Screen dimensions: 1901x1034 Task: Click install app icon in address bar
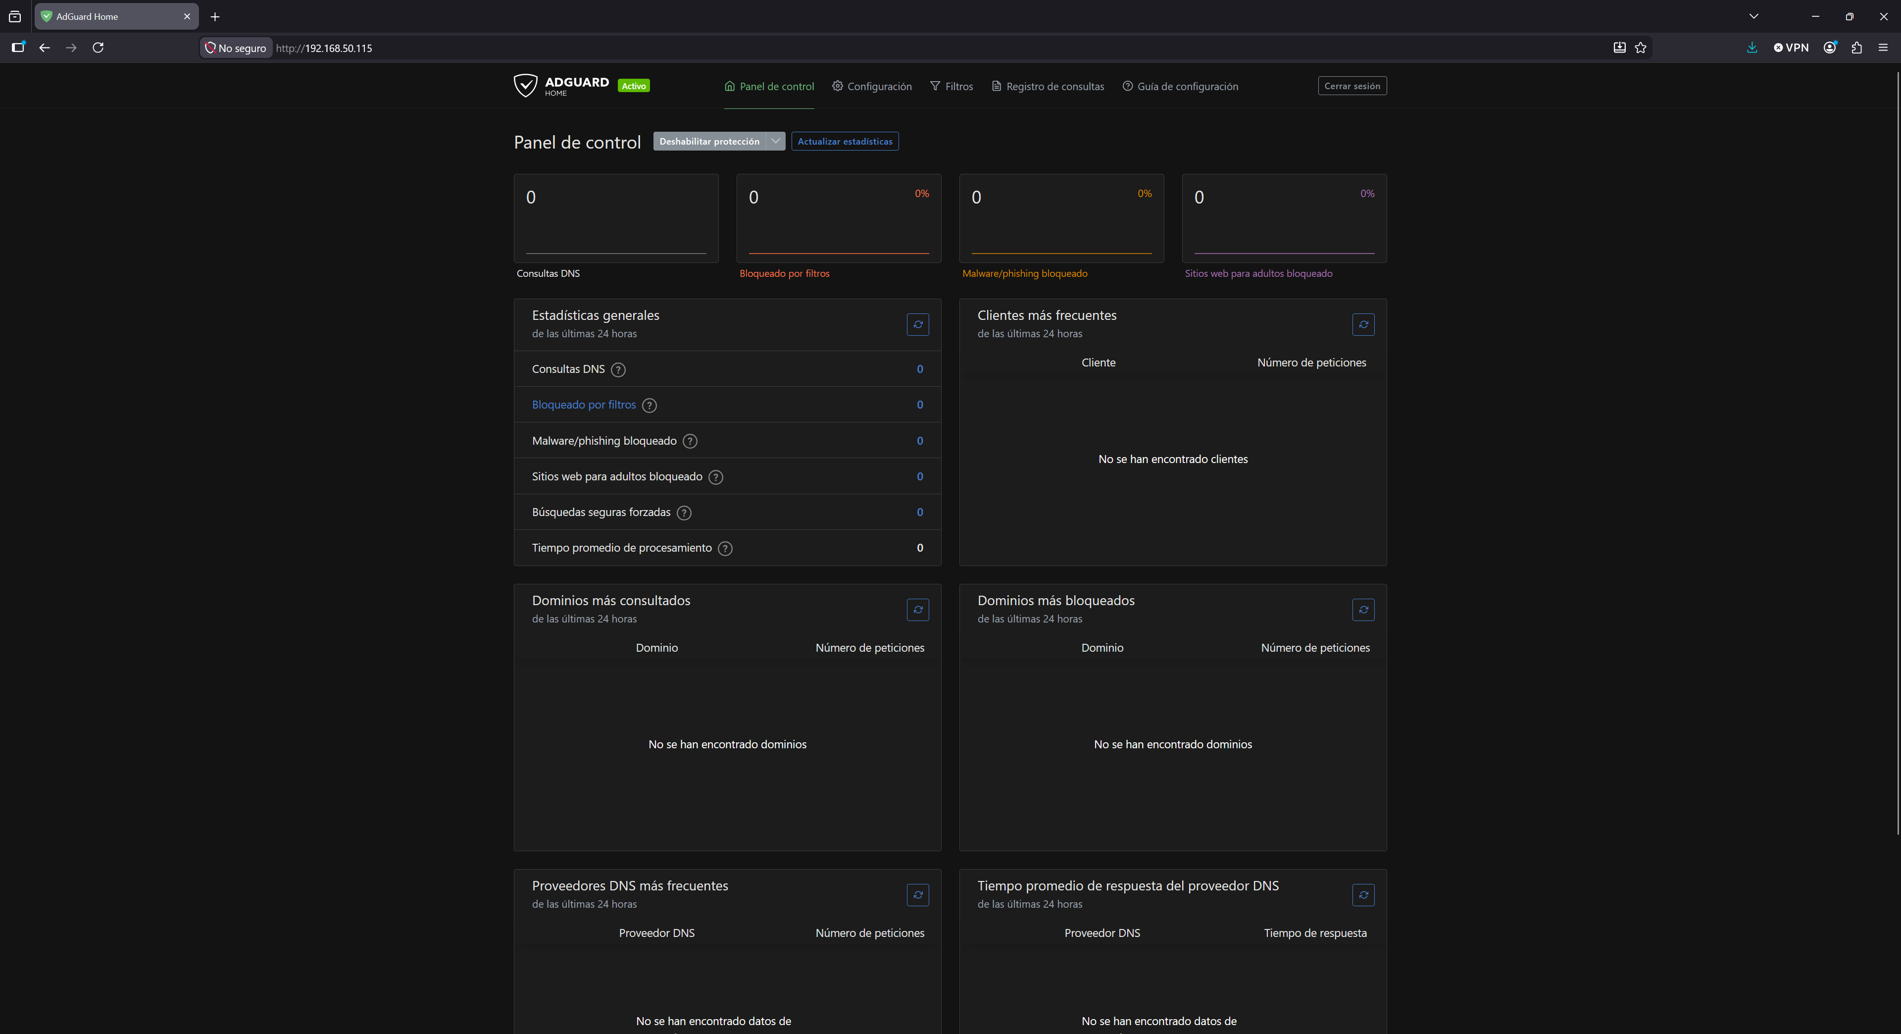pos(1619,47)
